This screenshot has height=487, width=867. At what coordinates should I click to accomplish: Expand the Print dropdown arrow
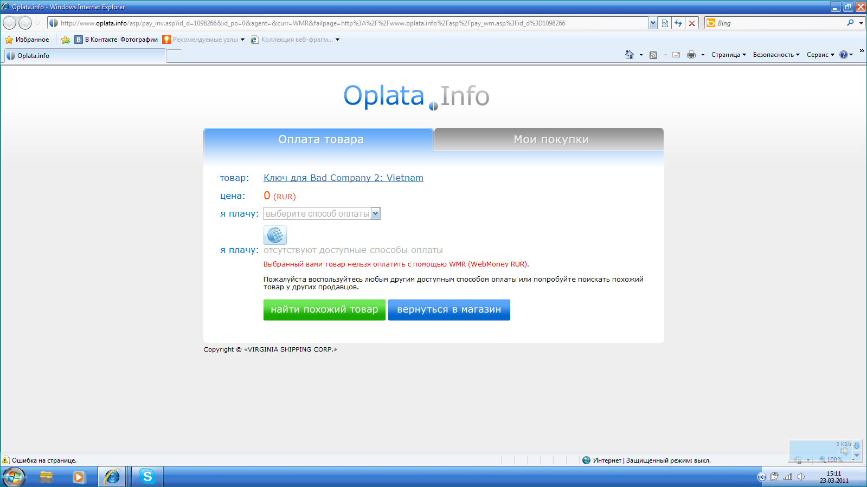pyautogui.click(x=703, y=55)
